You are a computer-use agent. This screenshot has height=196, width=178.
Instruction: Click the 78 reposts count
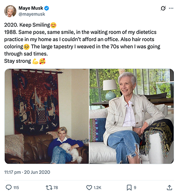tap(55, 188)
